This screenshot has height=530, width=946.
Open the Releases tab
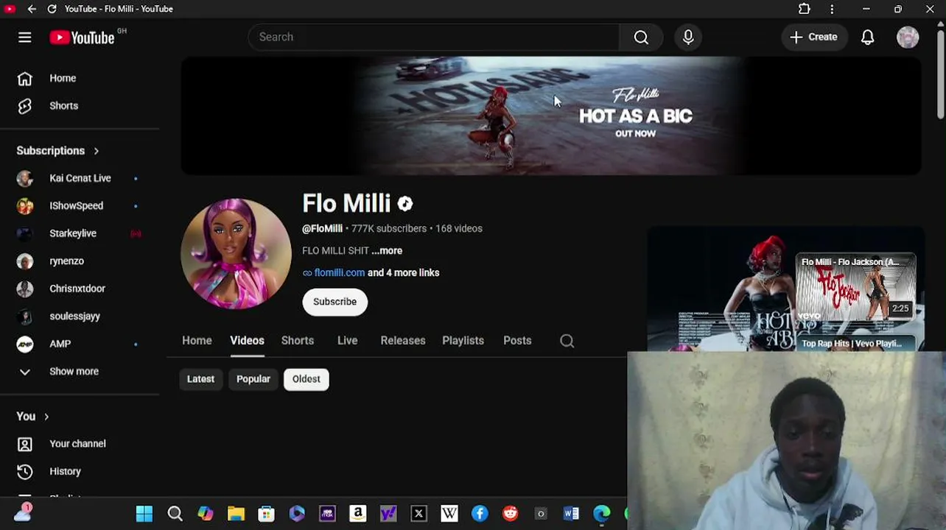(x=403, y=341)
